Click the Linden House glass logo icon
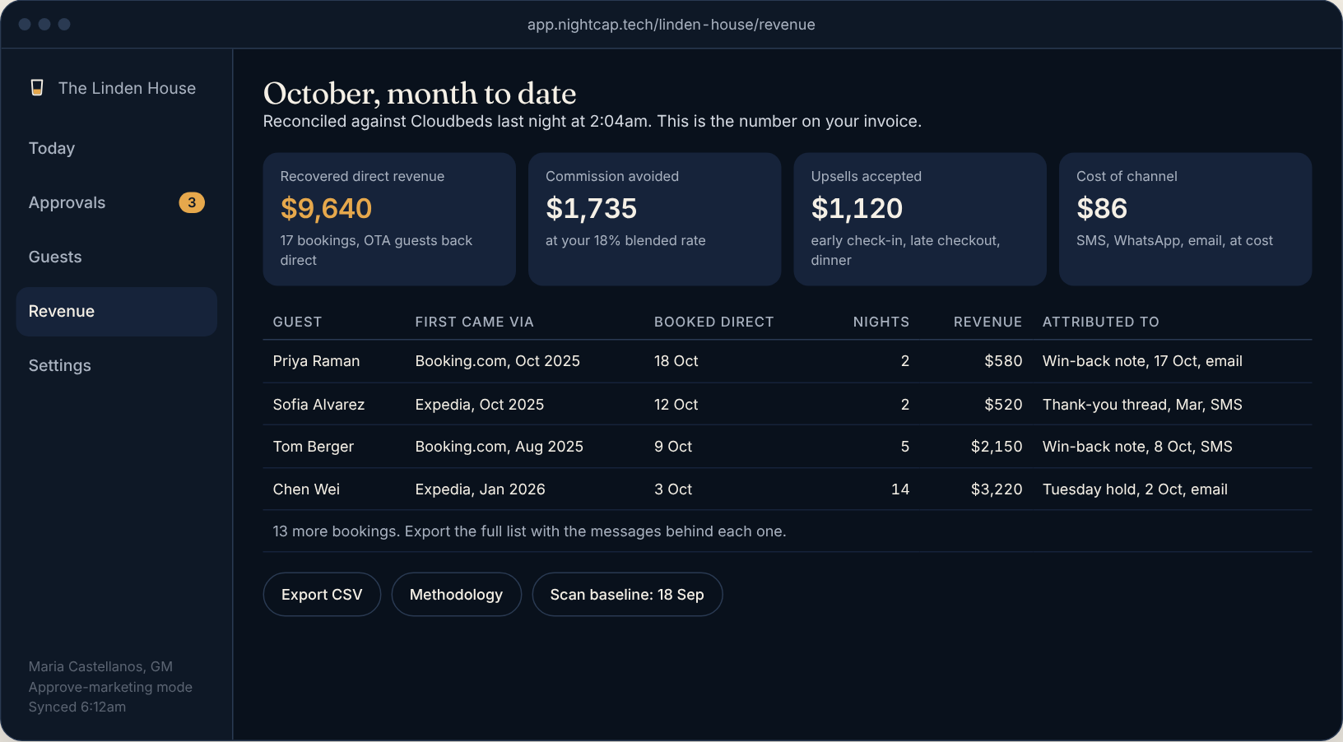The width and height of the screenshot is (1343, 742). coord(37,87)
